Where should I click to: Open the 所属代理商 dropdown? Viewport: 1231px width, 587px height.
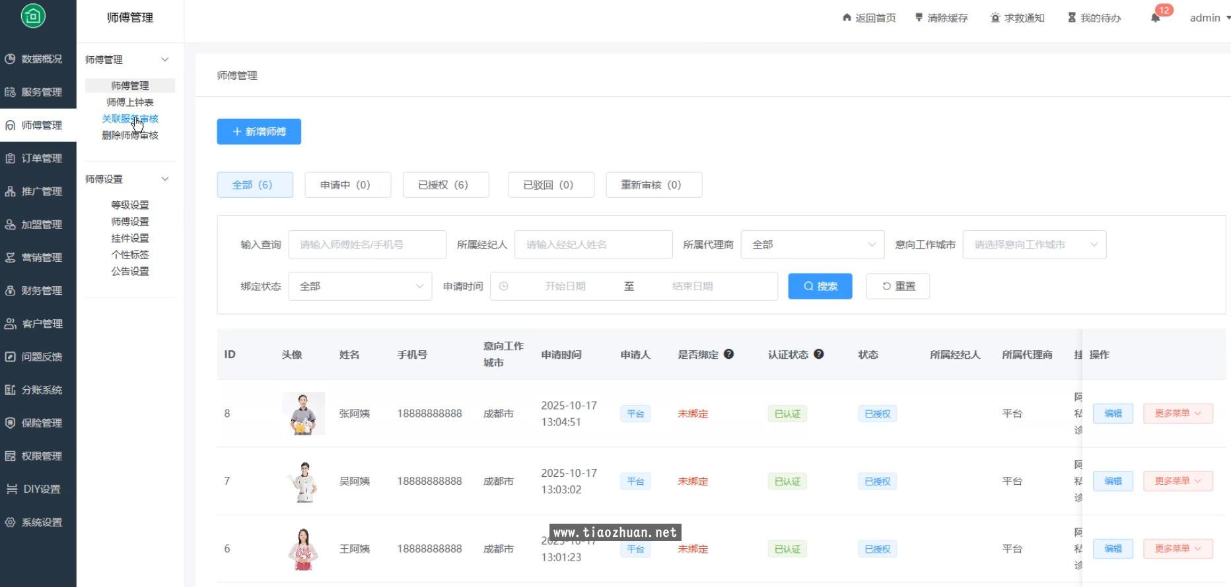click(x=812, y=245)
